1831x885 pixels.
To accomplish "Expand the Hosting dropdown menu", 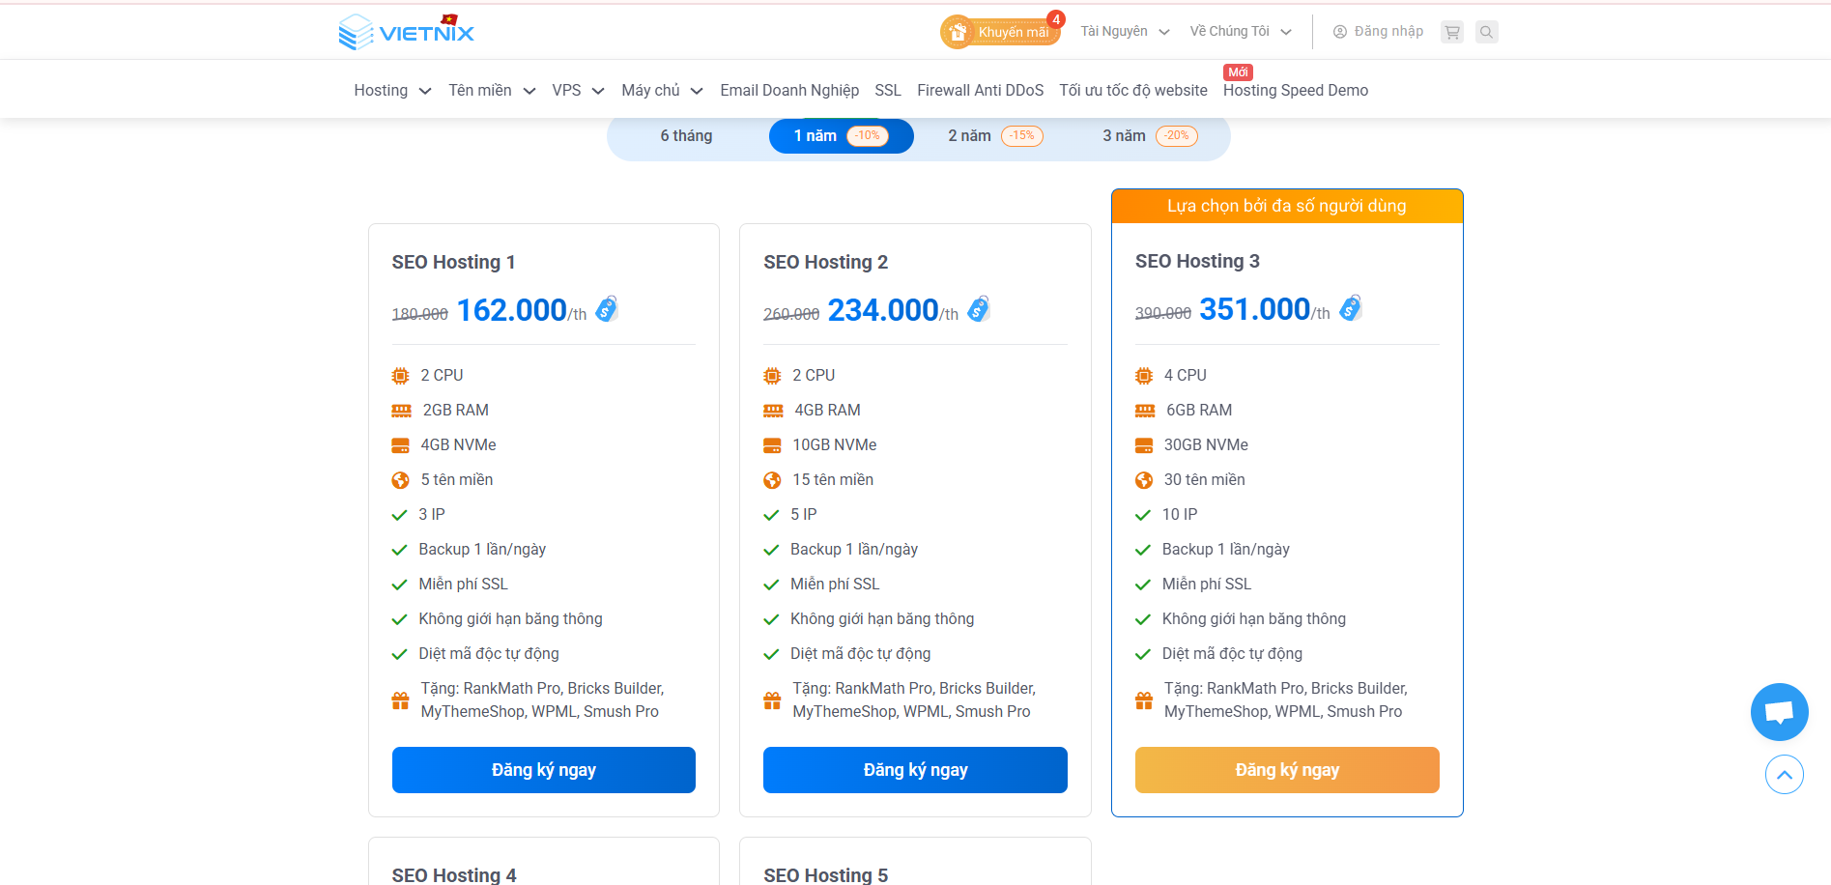I will tap(392, 90).
